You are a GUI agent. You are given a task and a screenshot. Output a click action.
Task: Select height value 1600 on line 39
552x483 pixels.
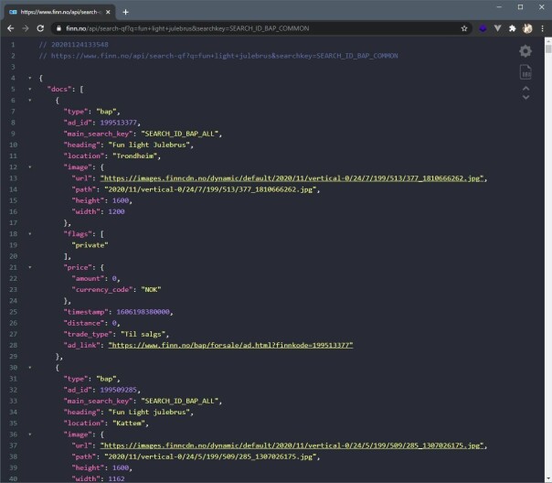pos(121,467)
